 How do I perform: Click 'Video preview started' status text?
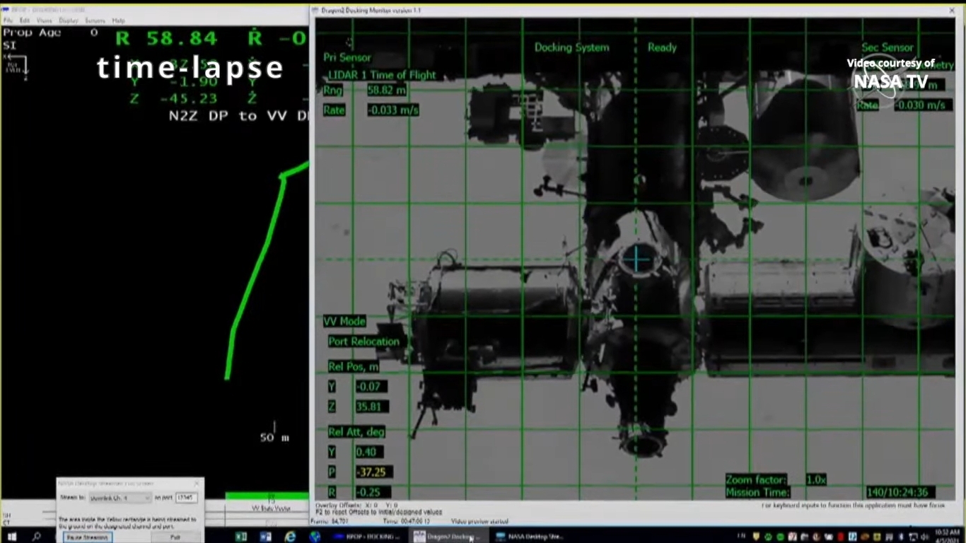coord(479,521)
